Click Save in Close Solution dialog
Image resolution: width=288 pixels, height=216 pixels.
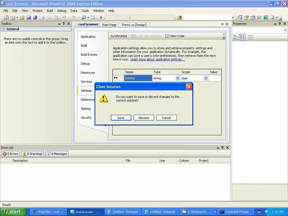coord(121,118)
